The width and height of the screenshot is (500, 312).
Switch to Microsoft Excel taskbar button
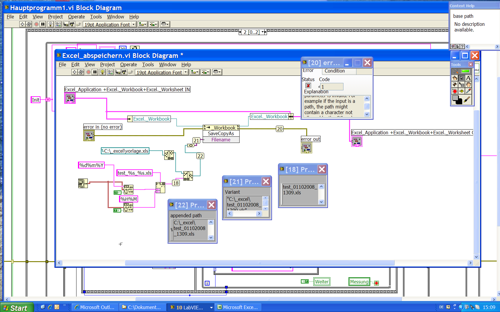tap(239, 307)
